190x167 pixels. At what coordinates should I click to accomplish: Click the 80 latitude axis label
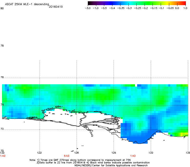pyautogui.click(x=2, y=8)
